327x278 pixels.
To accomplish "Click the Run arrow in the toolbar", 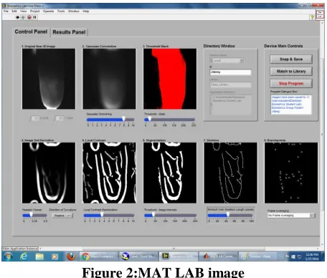I will [x=17, y=17].
